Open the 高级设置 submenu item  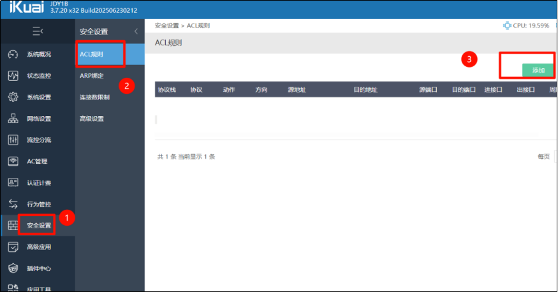click(91, 119)
